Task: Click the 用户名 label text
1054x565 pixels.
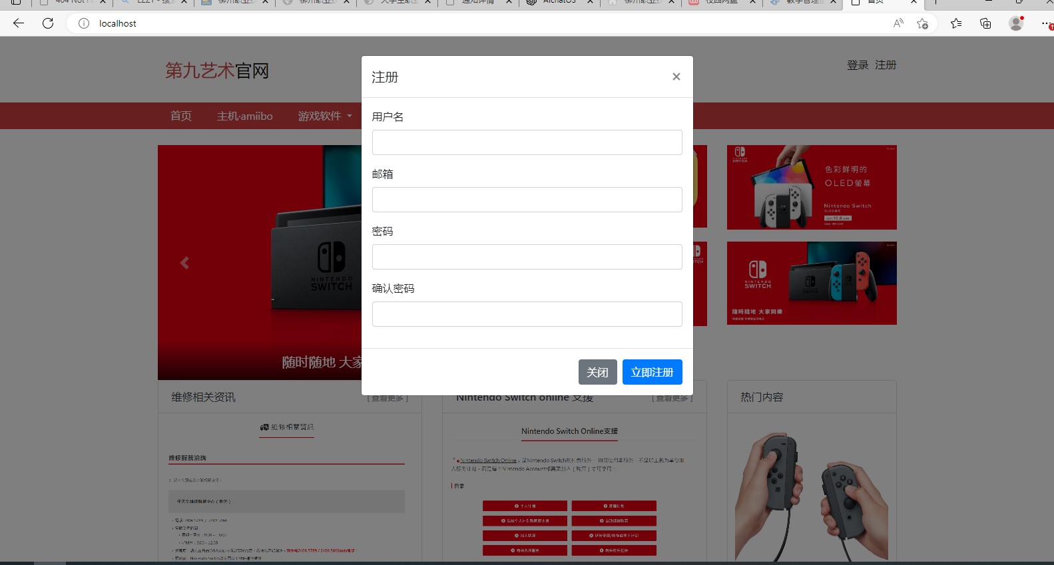Action: click(388, 117)
